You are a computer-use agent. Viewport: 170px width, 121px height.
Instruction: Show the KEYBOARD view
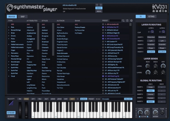pyautogui.click(x=11, y=113)
